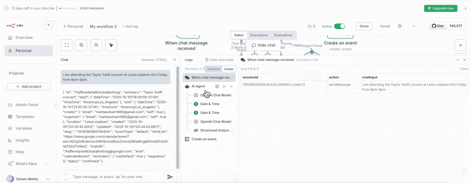Collapse the AI Agent log tree
Screen dimensions: 471x183
click(231, 86)
